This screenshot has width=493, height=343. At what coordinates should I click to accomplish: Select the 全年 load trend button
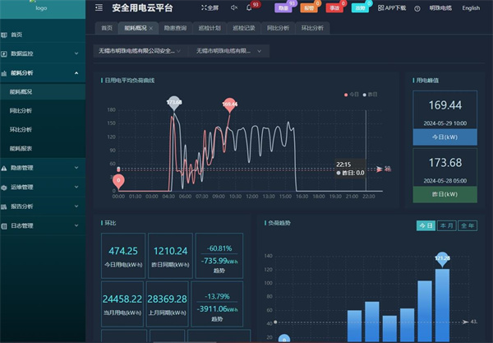[x=467, y=225]
